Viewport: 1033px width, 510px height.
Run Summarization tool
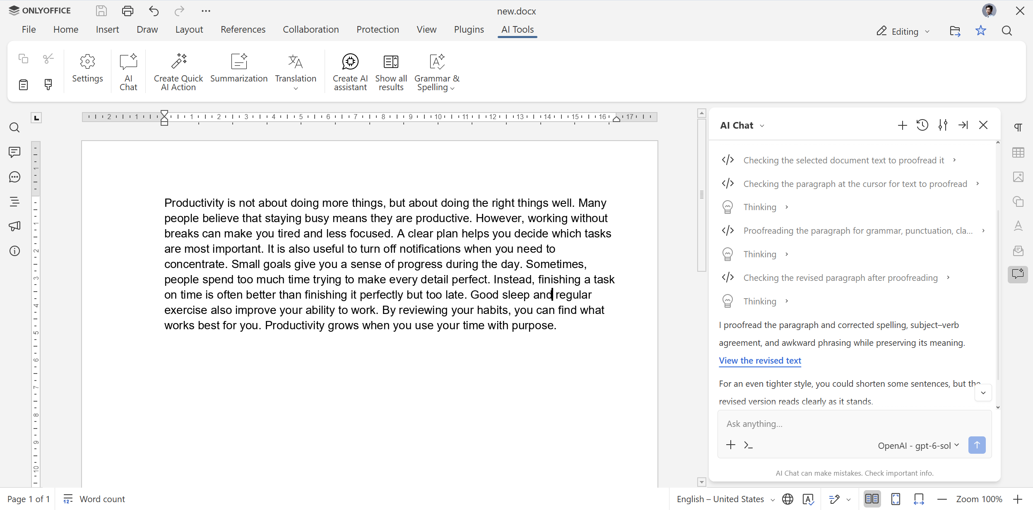238,69
